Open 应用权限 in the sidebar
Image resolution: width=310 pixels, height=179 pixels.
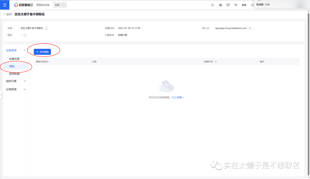[x=14, y=74]
